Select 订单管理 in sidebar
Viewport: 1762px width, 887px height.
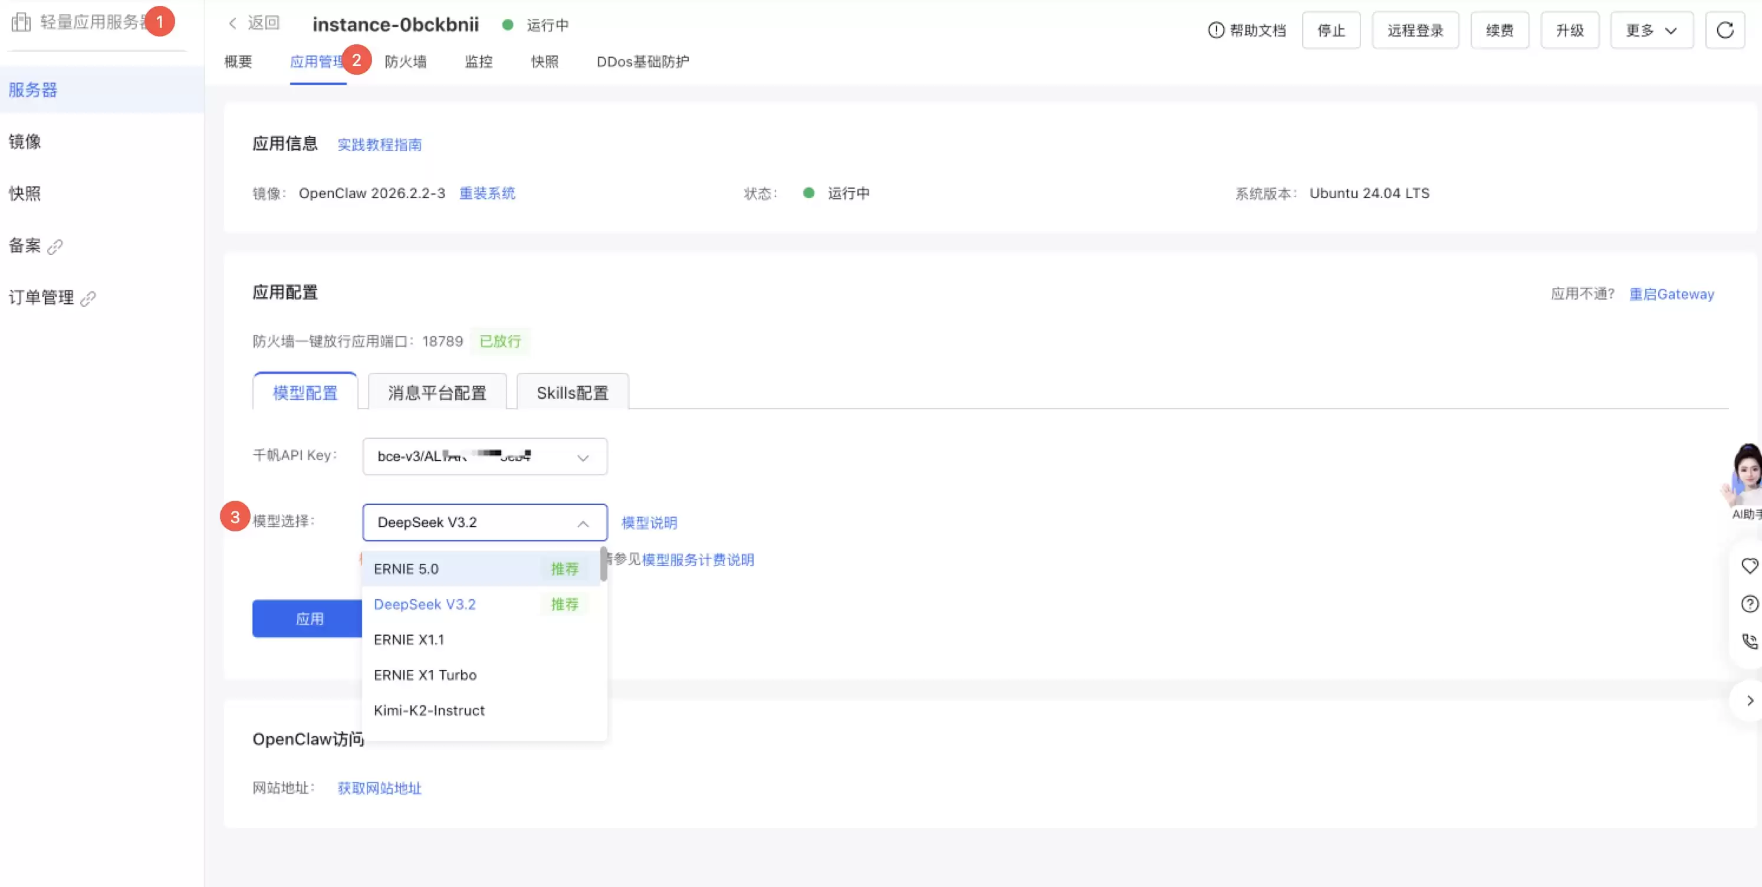coord(41,297)
